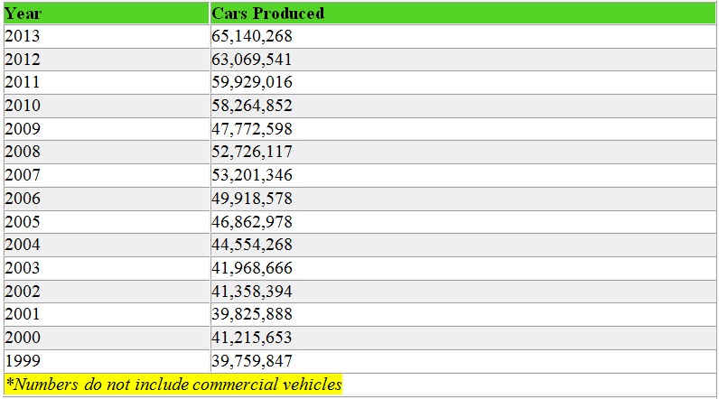
Task: Select the 2011 year cell
Action: 23,82
